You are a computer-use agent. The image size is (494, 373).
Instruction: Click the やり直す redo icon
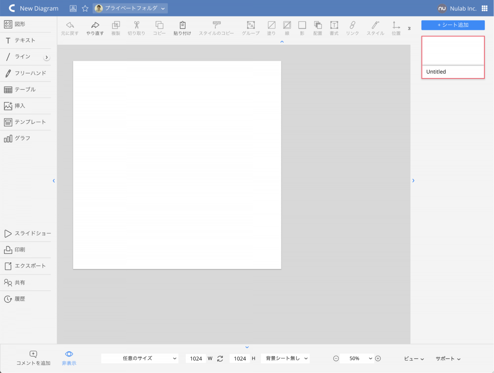(95, 25)
